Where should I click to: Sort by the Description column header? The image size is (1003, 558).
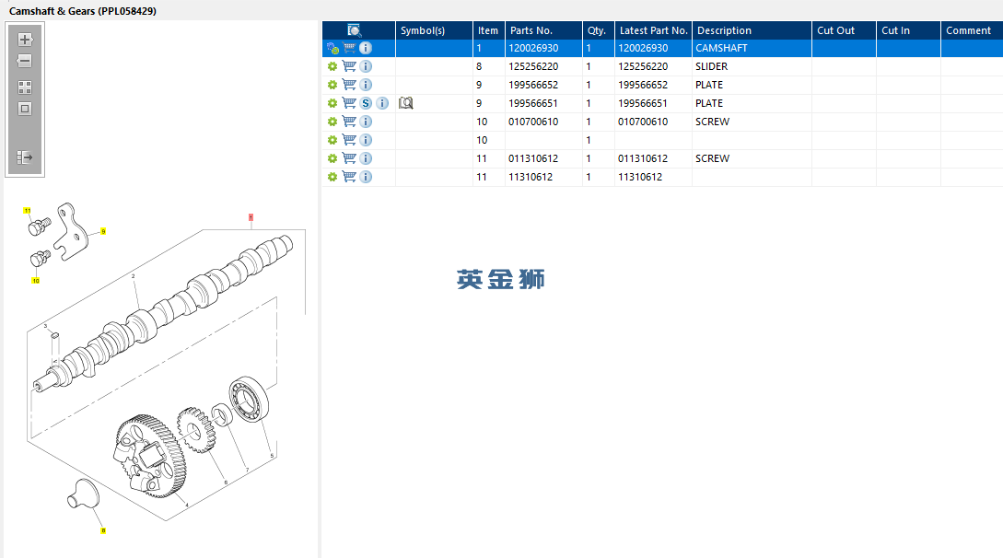pyautogui.click(x=752, y=30)
